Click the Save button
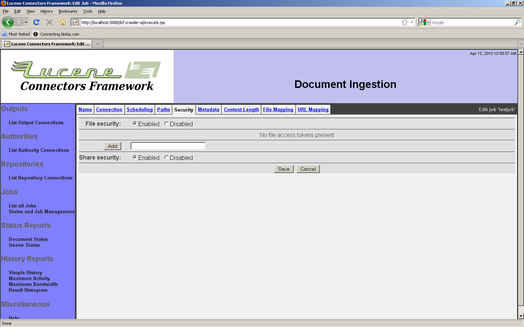This screenshot has height=327, width=524. [283, 169]
